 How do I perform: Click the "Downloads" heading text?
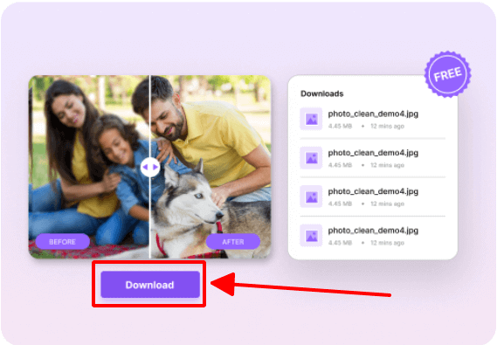321,93
